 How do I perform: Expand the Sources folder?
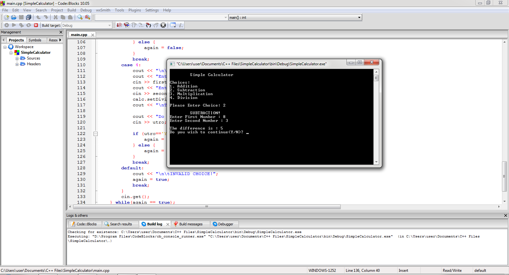click(17, 59)
